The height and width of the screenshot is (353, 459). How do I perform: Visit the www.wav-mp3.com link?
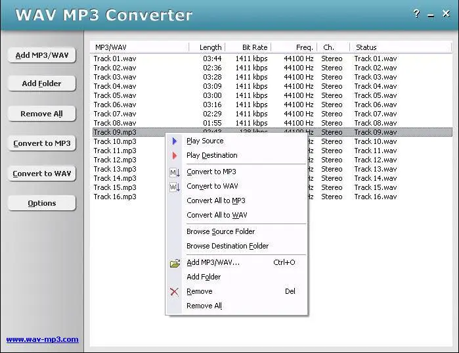tap(43, 339)
